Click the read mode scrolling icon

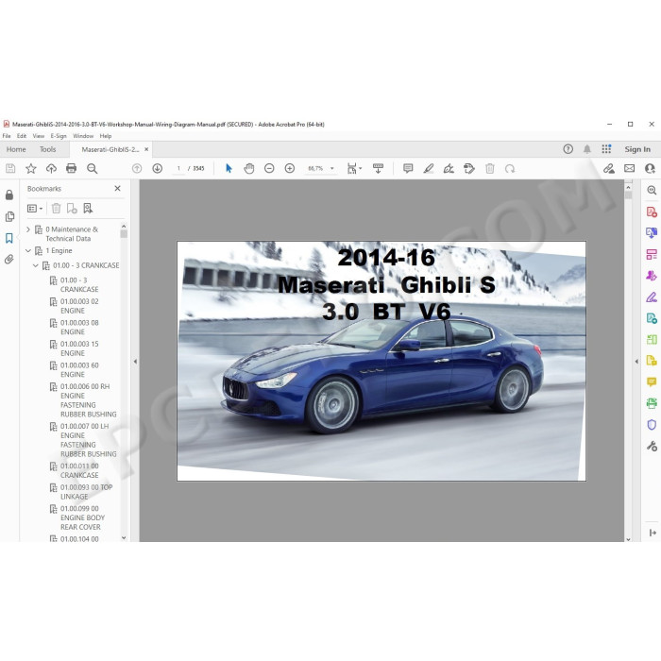coord(378,169)
